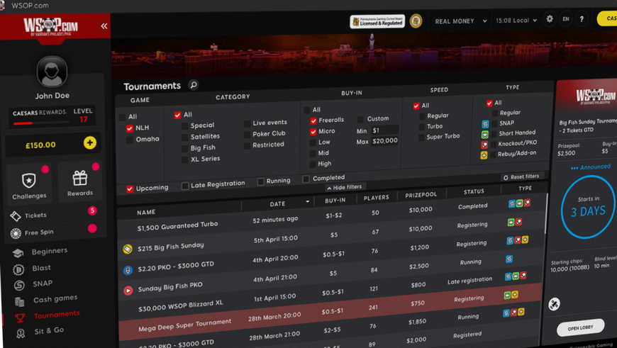Click the yellow cashier button top-right
The height and width of the screenshot is (348, 617).
(x=607, y=18)
